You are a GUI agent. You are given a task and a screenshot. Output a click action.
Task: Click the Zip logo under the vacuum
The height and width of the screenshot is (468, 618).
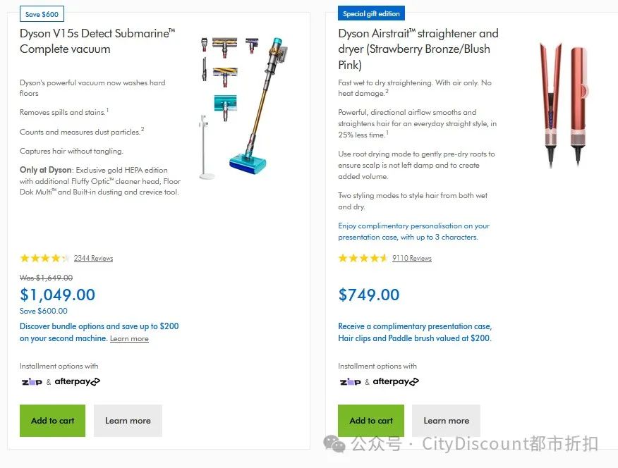[32, 382]
